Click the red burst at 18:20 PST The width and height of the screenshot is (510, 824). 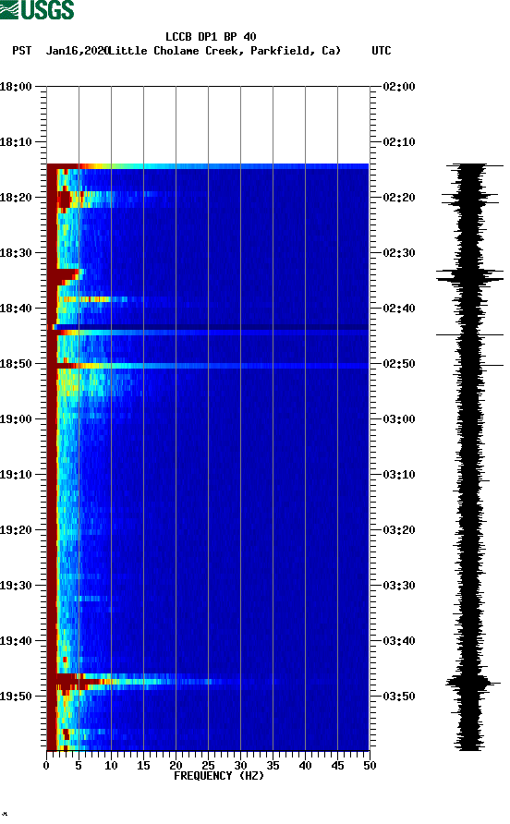point(66,200)
